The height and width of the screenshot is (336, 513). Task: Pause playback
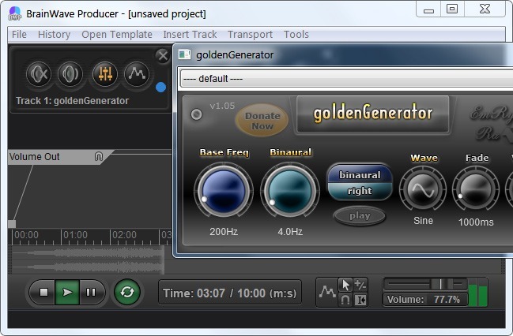point(91,292)
